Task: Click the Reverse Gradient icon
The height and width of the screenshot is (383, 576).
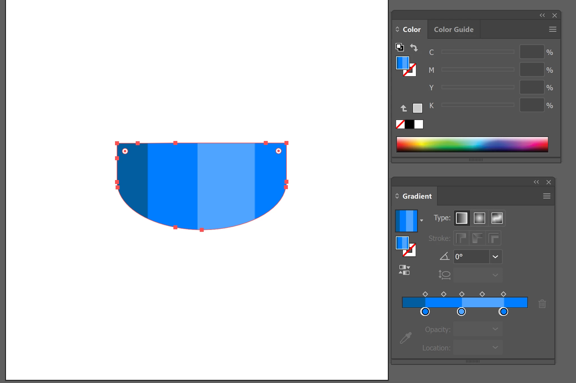Action: (x=404, y=270)
